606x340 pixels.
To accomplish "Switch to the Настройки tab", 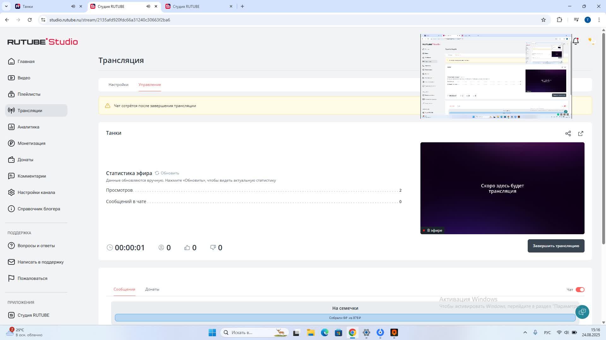I will pos(118,85).
